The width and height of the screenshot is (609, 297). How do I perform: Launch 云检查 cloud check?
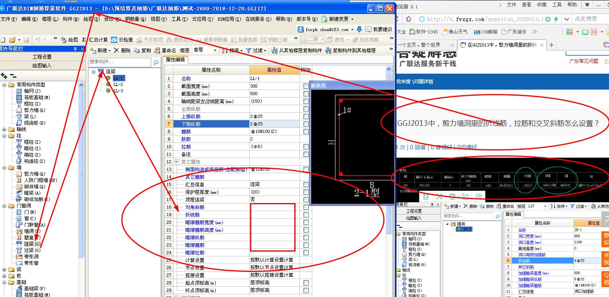tap(122, 40)
